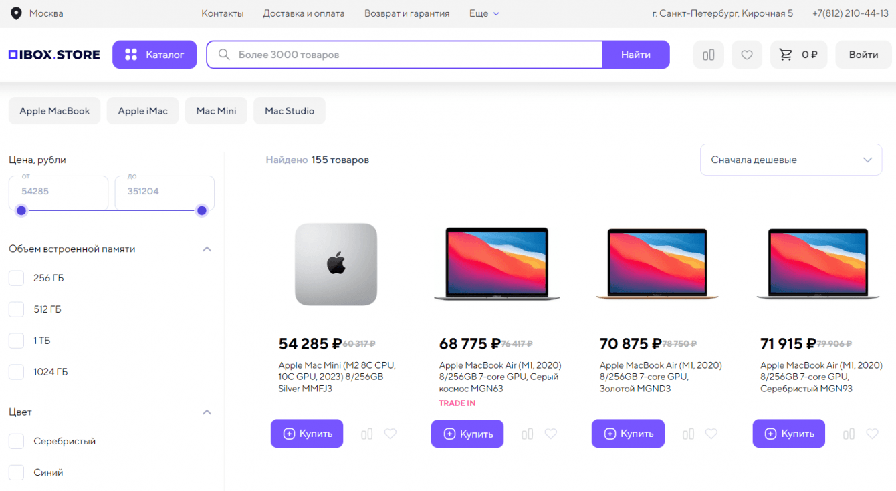Favorite the 68 775 ₽ MacBook Air
The height and width of the screenshot is (491, 896).
[551, 434]
